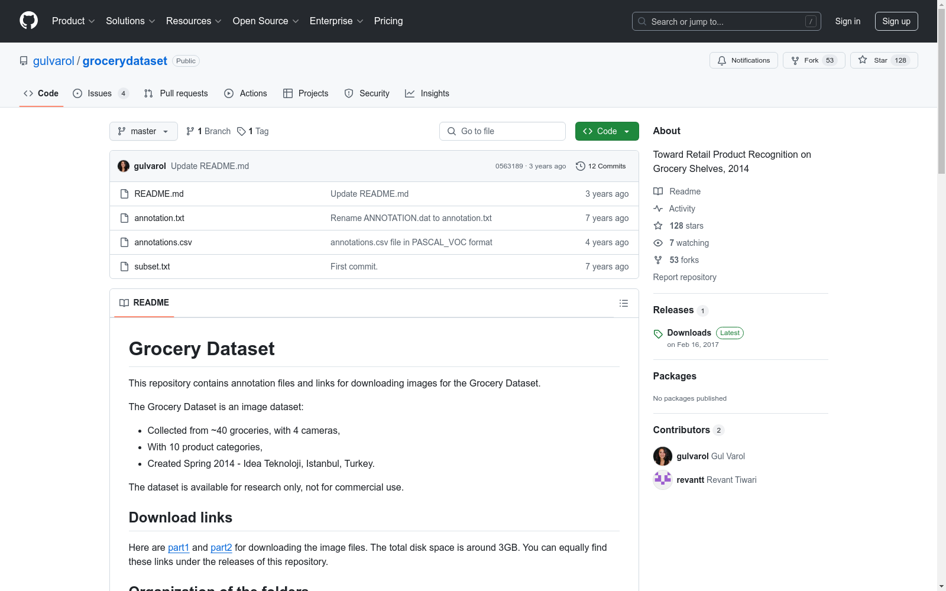Click the pulse icon beside Activity

point(658,209)
